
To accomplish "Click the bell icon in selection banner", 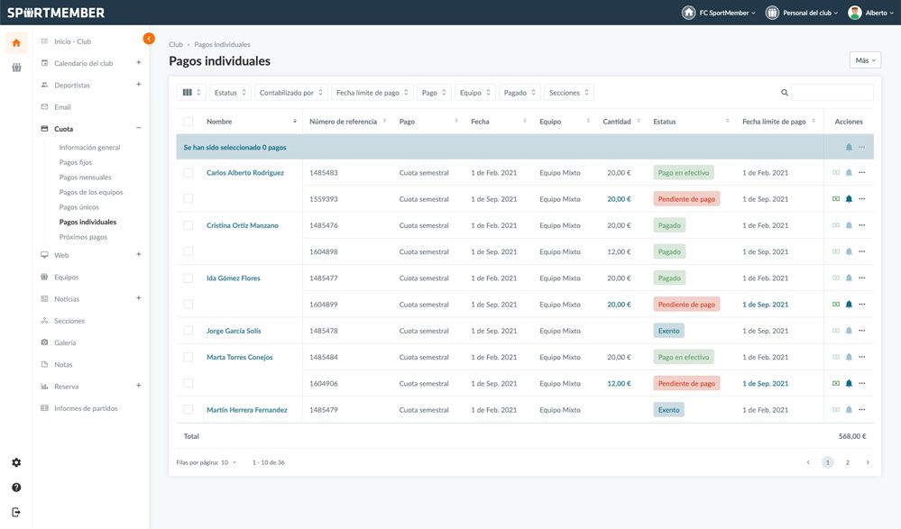I will pos(849,147).
